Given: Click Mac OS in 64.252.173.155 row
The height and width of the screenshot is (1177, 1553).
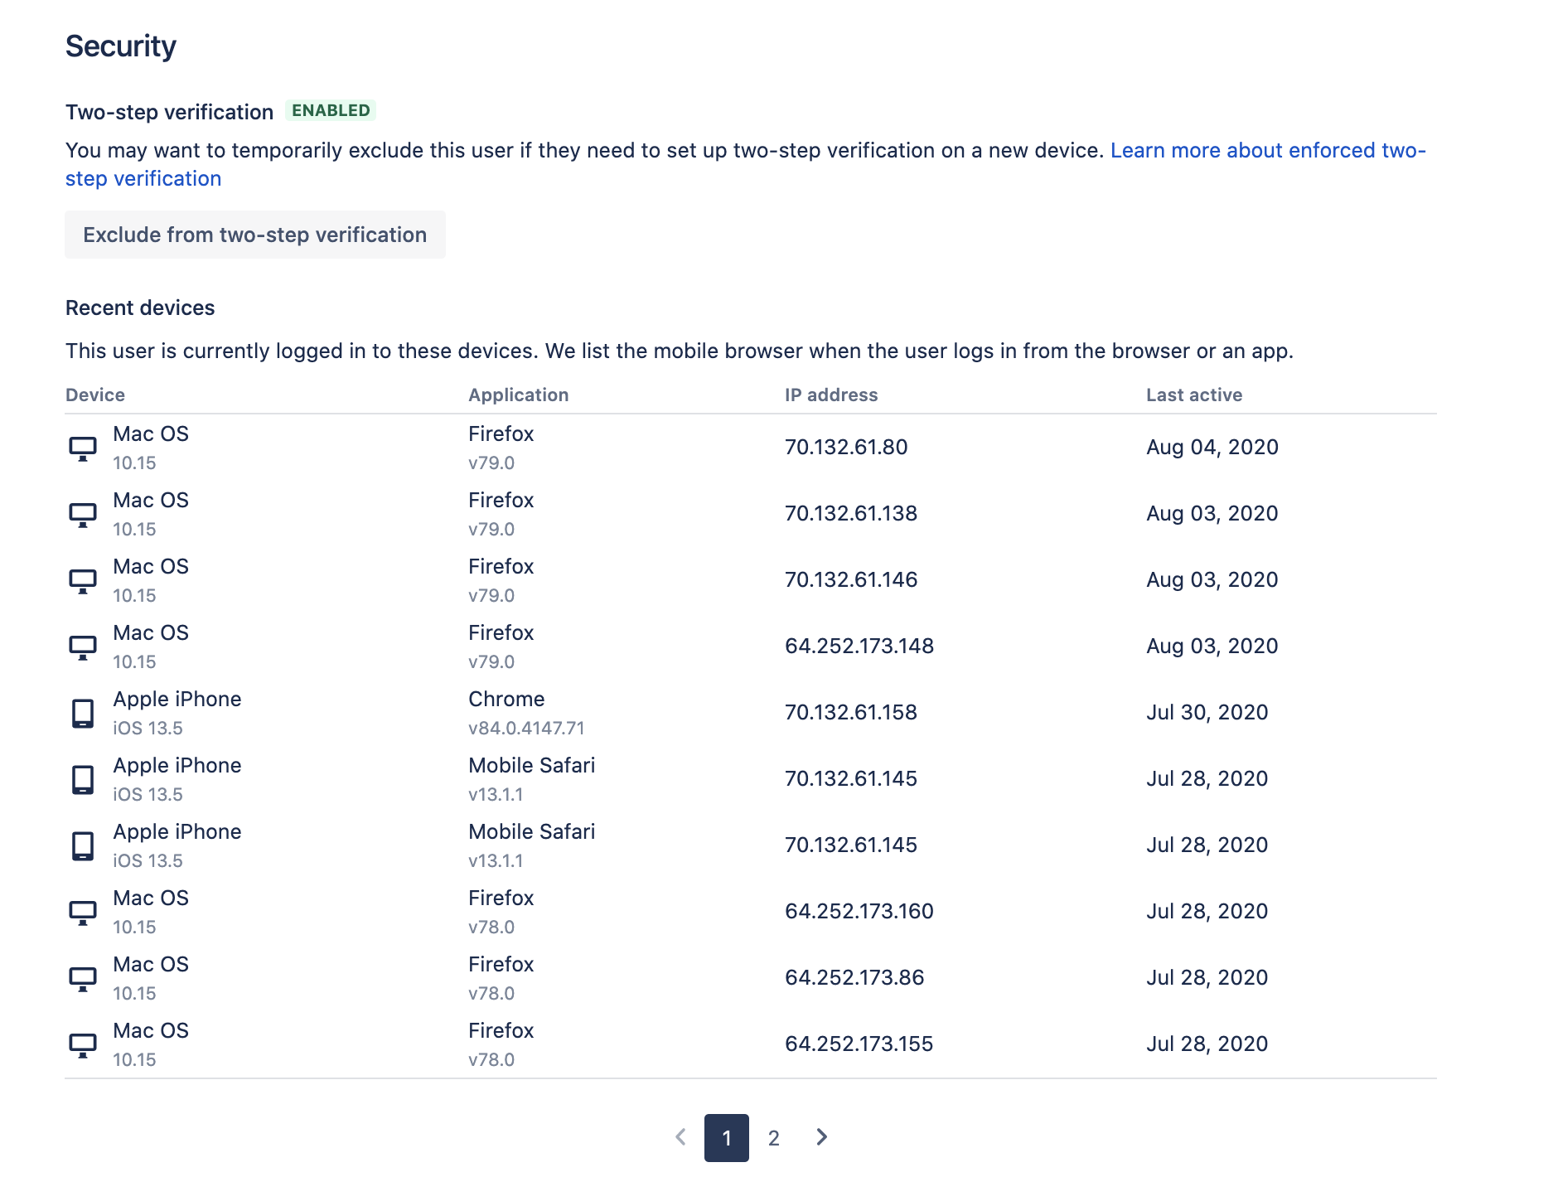Looking at the screenshot, I should (151, 1030).
